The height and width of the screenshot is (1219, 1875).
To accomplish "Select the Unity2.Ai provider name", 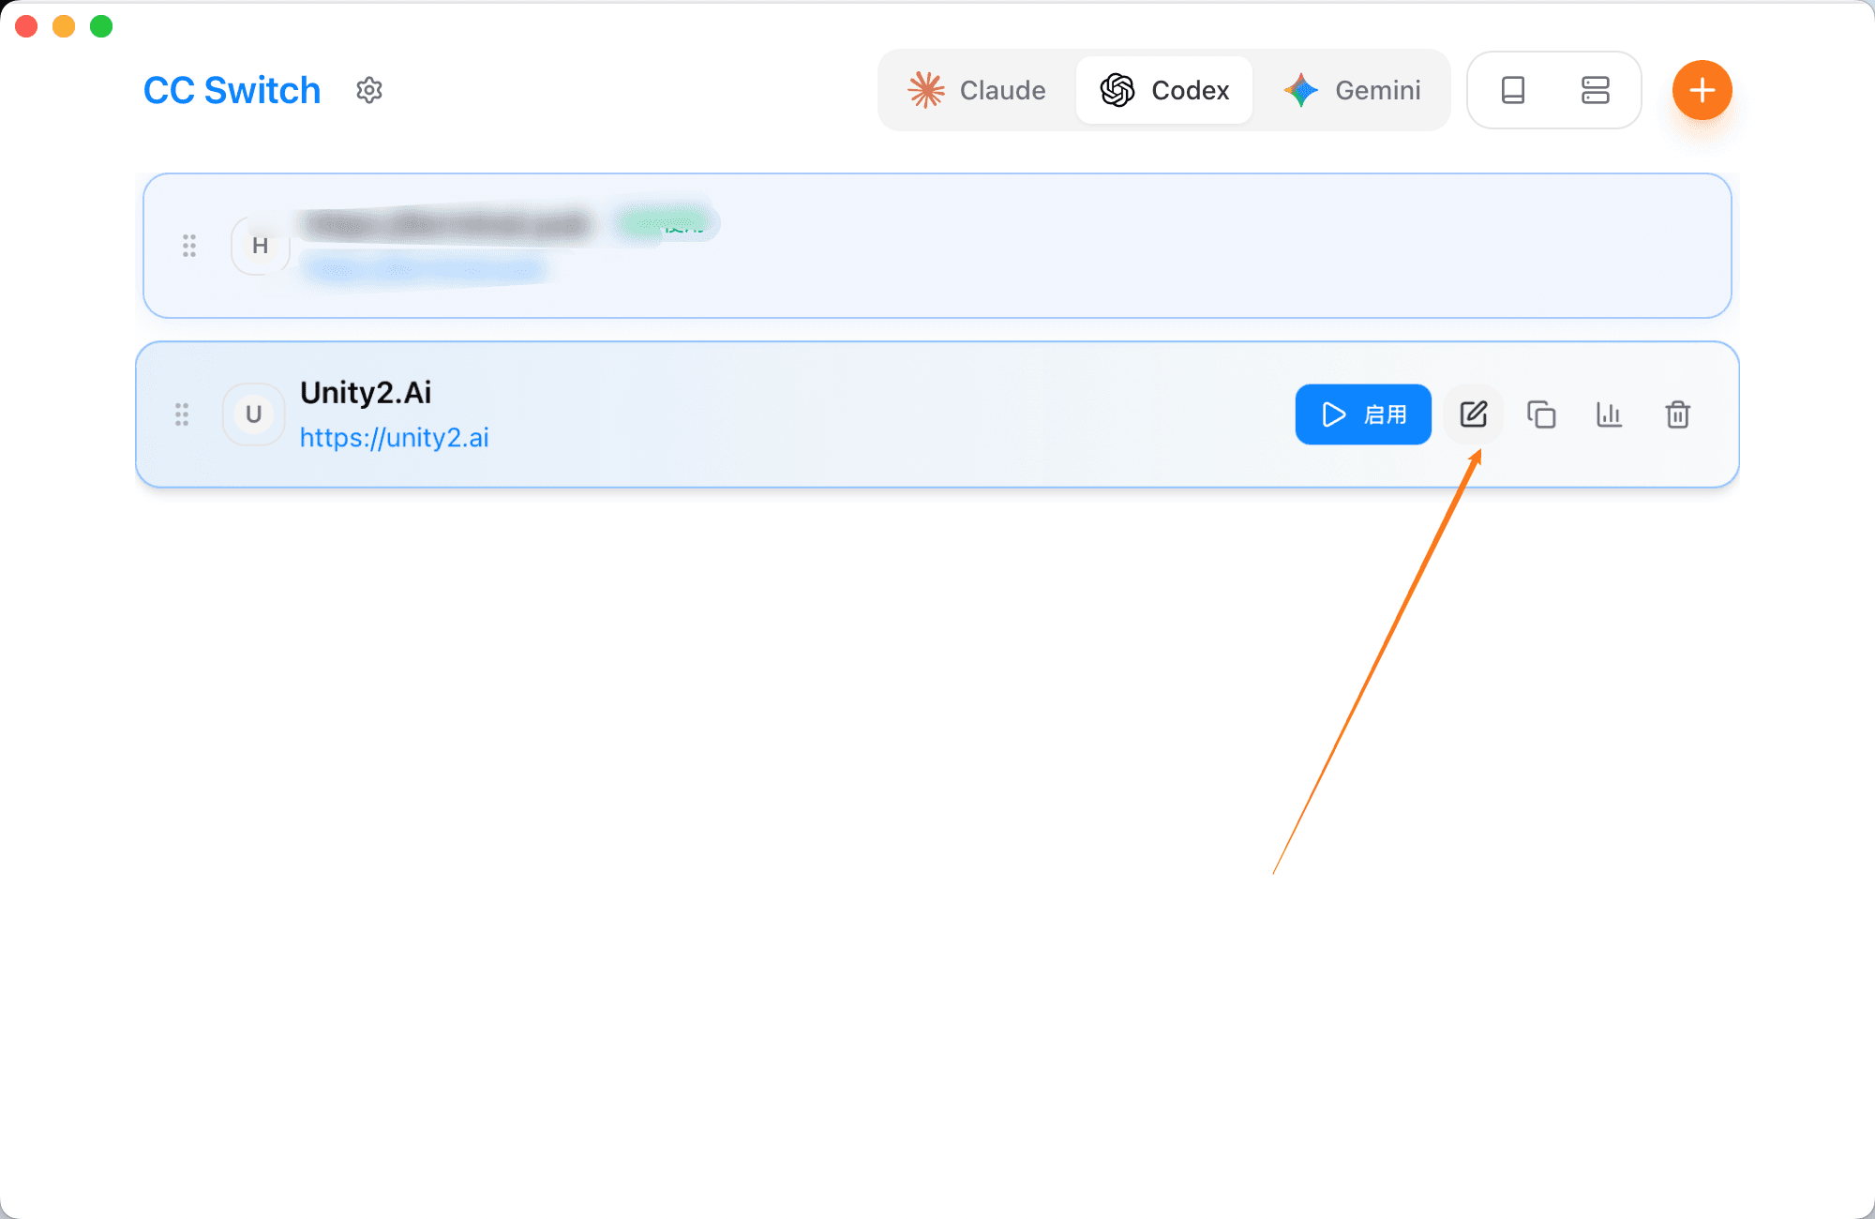I will coord(366,393).
